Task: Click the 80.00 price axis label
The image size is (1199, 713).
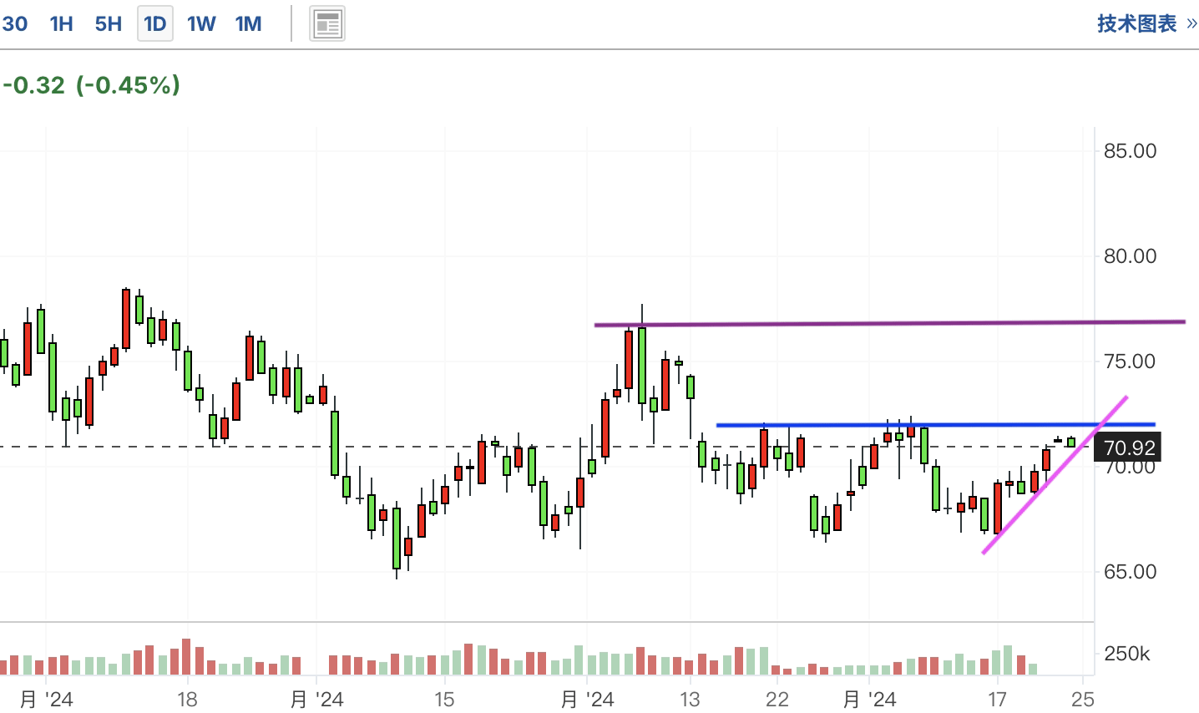Action: (x=1130, y=256)
